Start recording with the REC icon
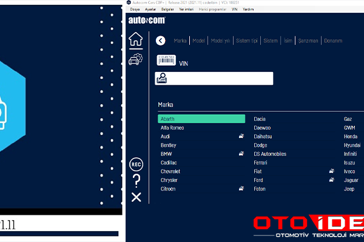The width and height of the screenshot is (364, 242). point(136,165)
